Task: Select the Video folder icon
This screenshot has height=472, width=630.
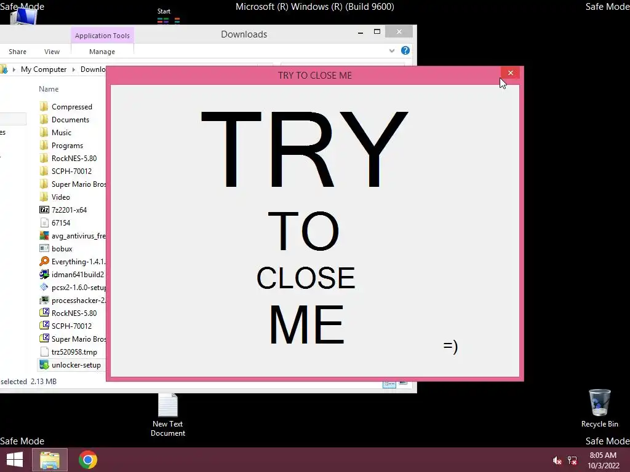Action: (x=44, y=197)
